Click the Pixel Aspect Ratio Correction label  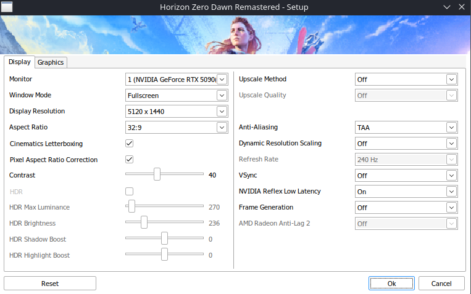(54, 160)
